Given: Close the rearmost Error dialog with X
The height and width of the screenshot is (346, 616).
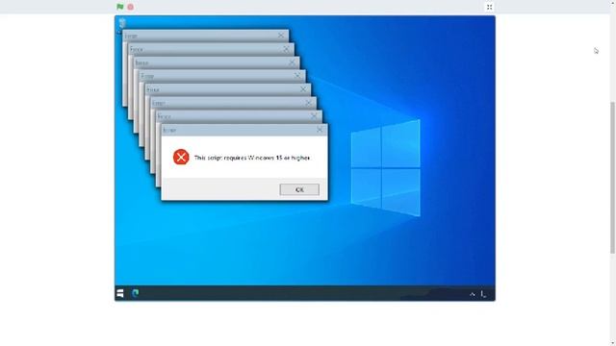Looking at the screenshot, I should point(281,36).
